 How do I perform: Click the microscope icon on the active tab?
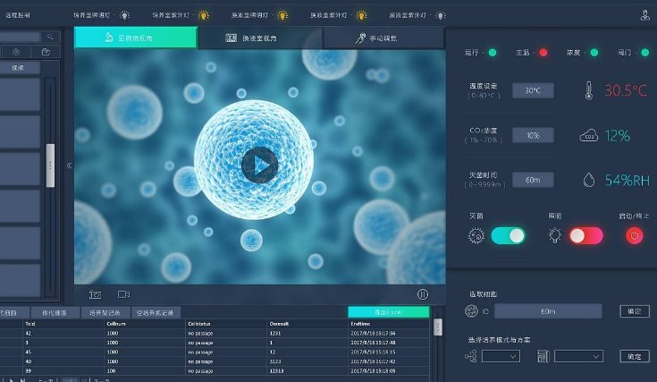tap(109, 38)
